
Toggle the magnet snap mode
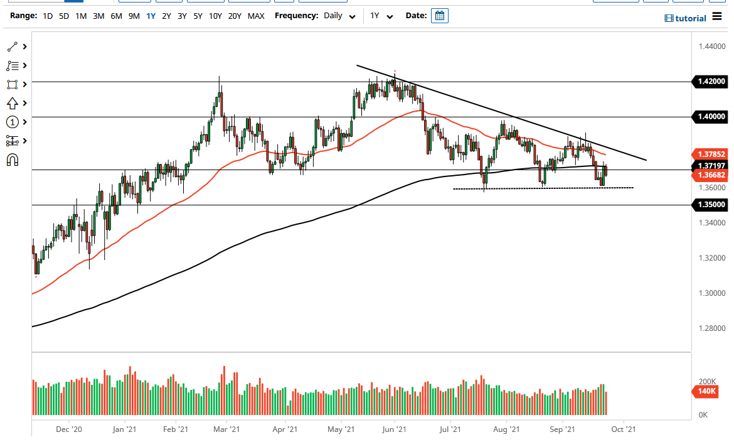coord(12,160)
